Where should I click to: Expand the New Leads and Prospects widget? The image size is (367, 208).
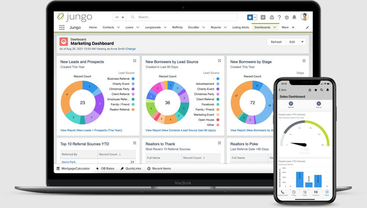coord(135,61)
